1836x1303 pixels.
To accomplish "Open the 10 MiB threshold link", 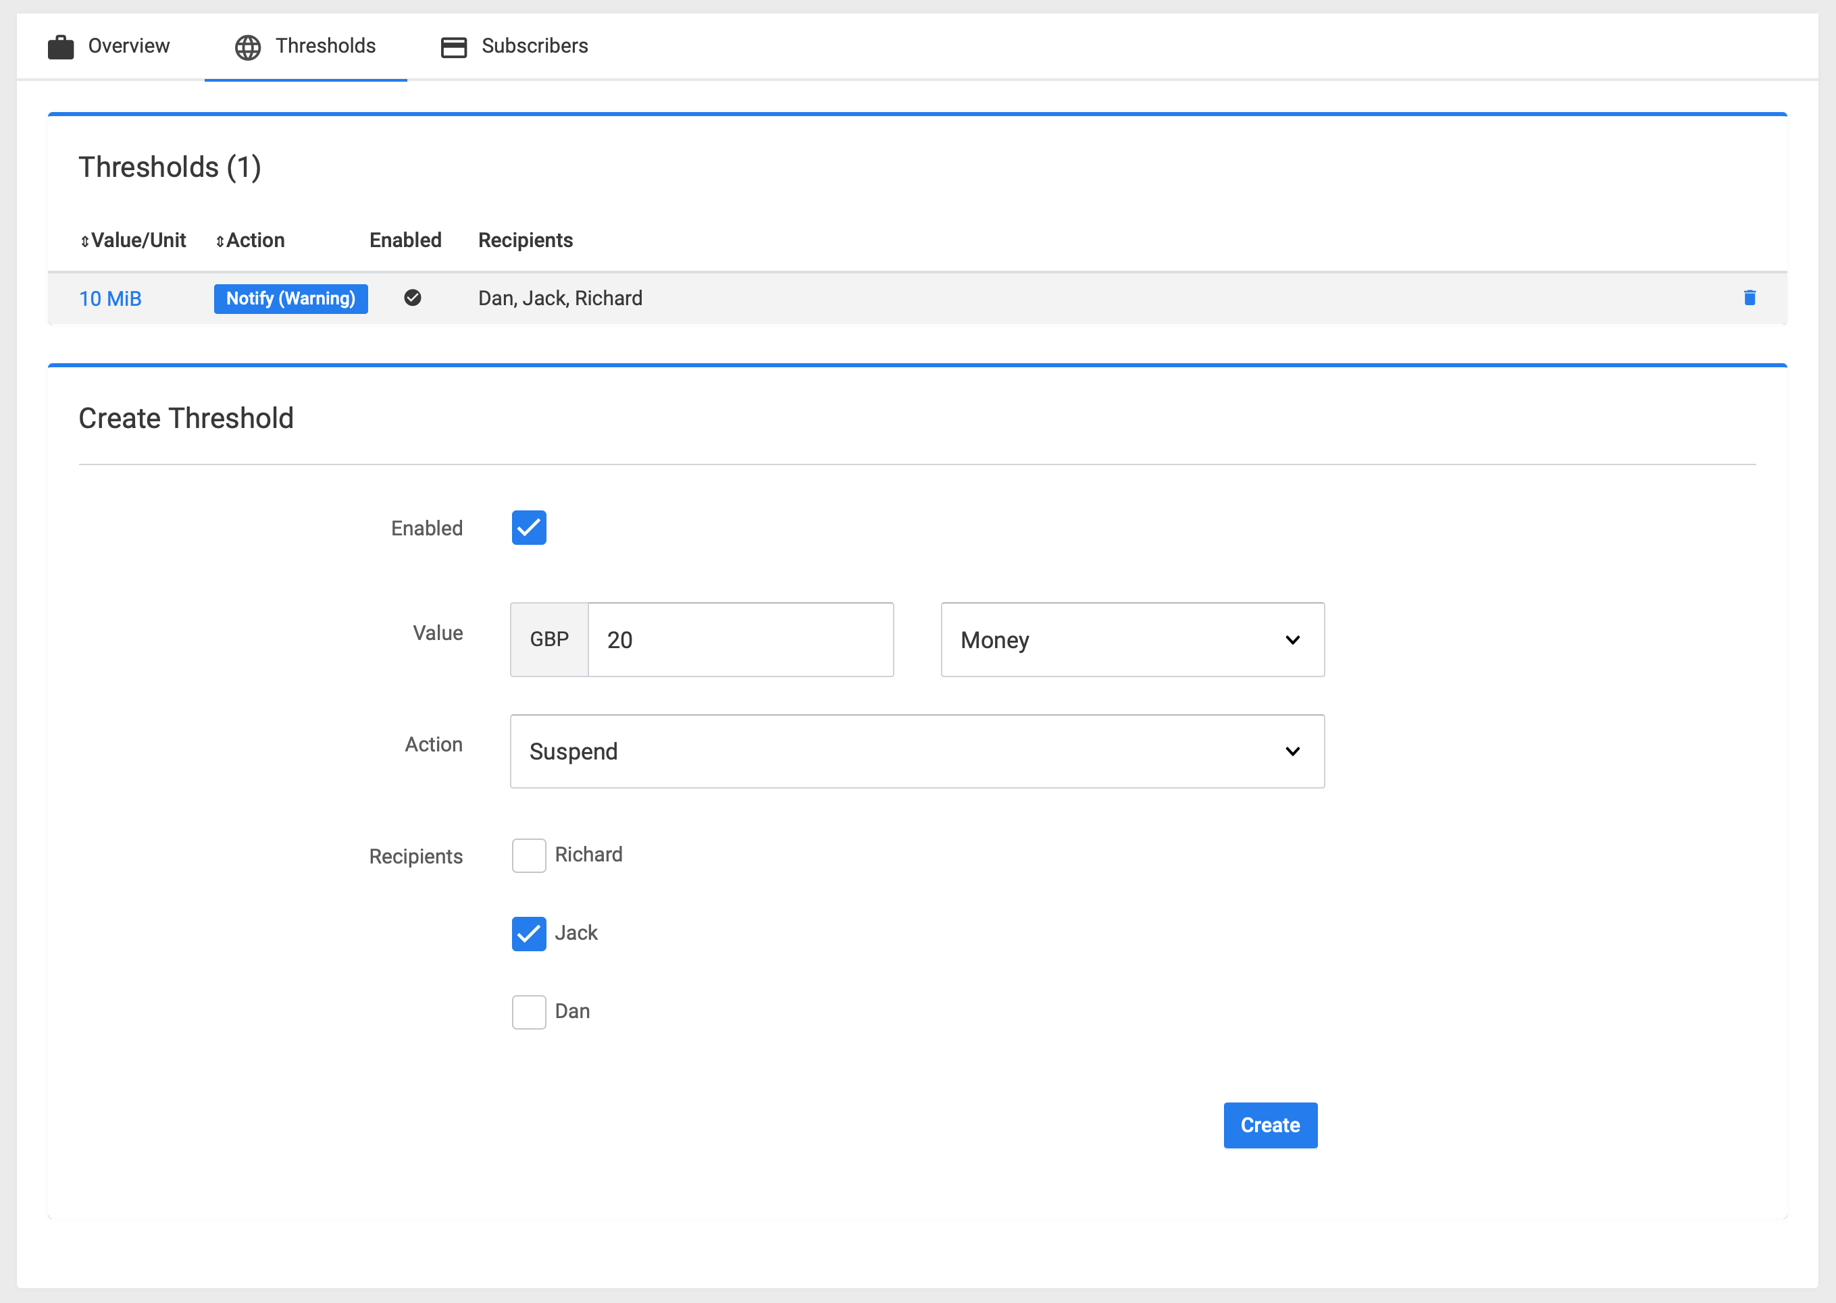I will 111,298.
